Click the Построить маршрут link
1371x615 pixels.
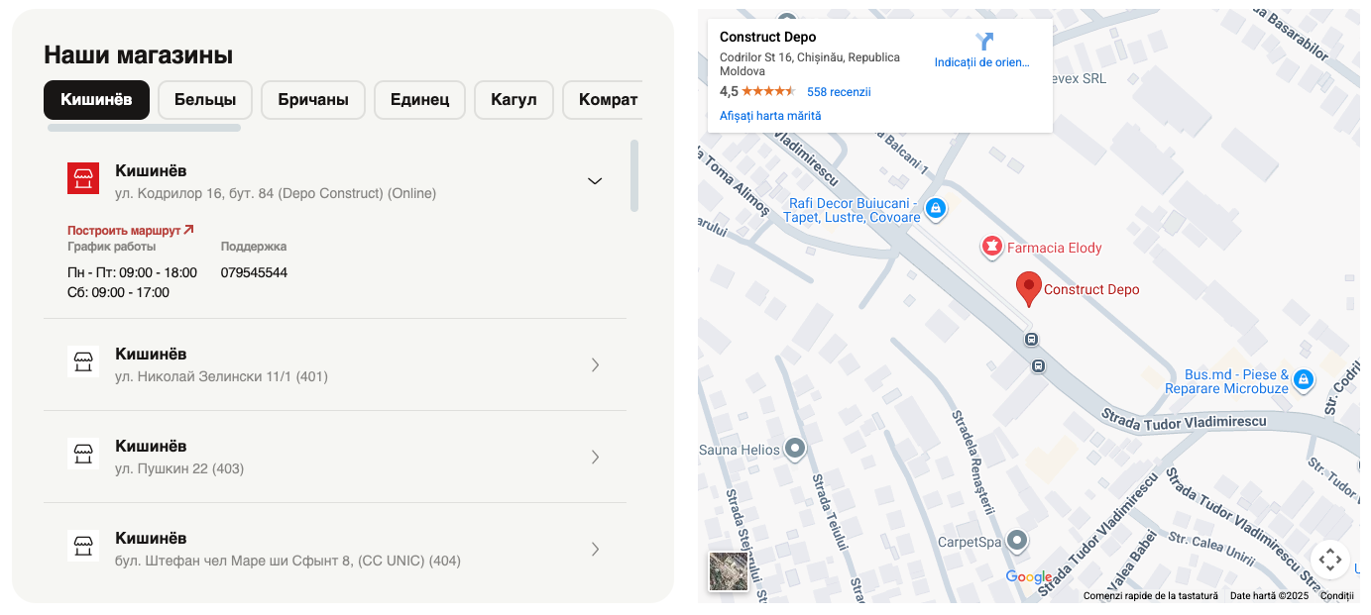131,230
